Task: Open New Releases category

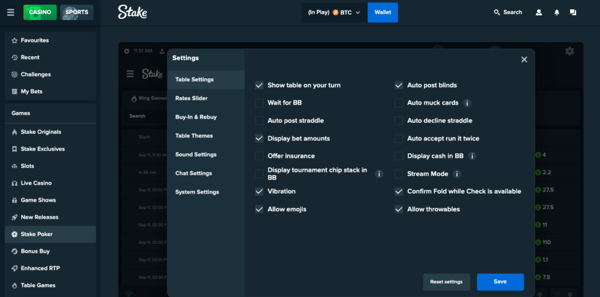Action: pyautogui.click(x=50, y=217)
